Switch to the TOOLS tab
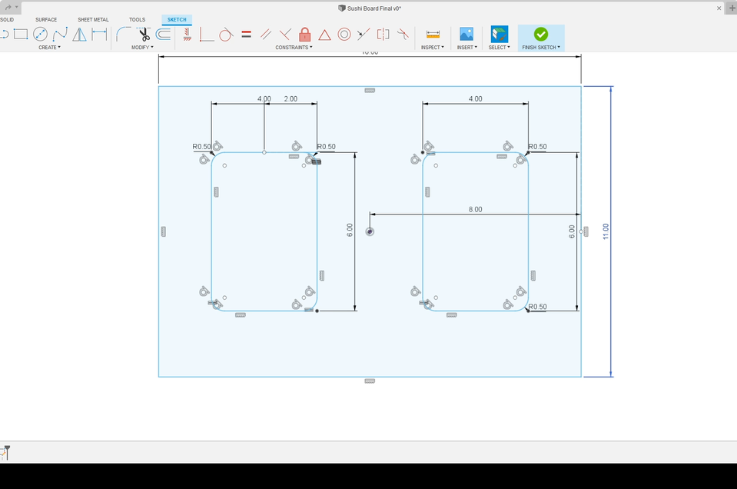Image resolution: width=737 pixels, height=489 pixels. pyautogui.click(x=138, y=20)
